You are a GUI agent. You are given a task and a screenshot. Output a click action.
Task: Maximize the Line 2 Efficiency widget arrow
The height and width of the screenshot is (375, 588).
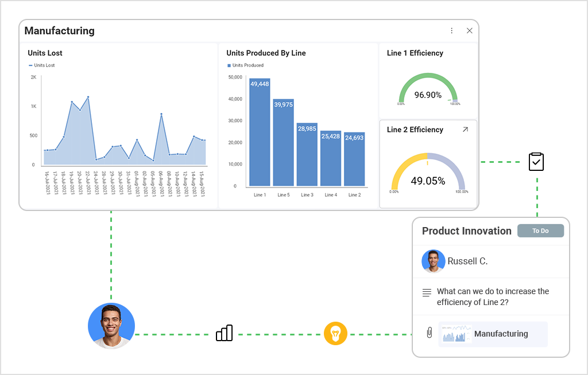click(465, 129)
